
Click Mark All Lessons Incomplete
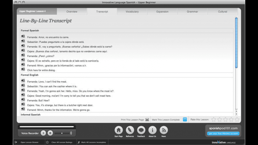(x=93, y=142)
